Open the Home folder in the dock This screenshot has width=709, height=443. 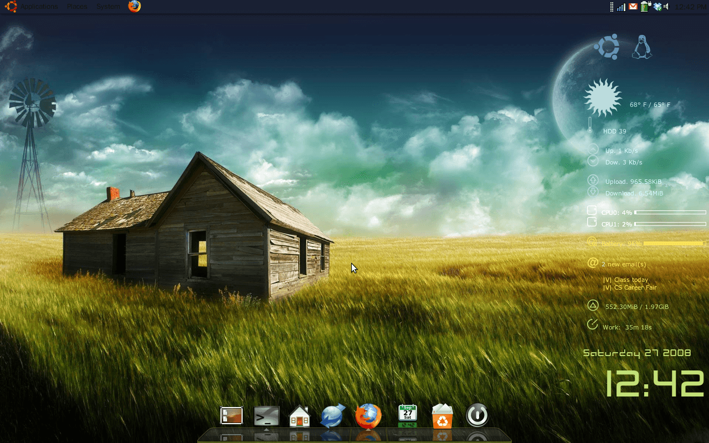click(x=300, y=416)
